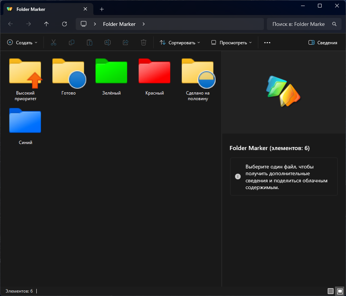Click the info icon in details pane

pyautogui.click(x=238, y=176)
